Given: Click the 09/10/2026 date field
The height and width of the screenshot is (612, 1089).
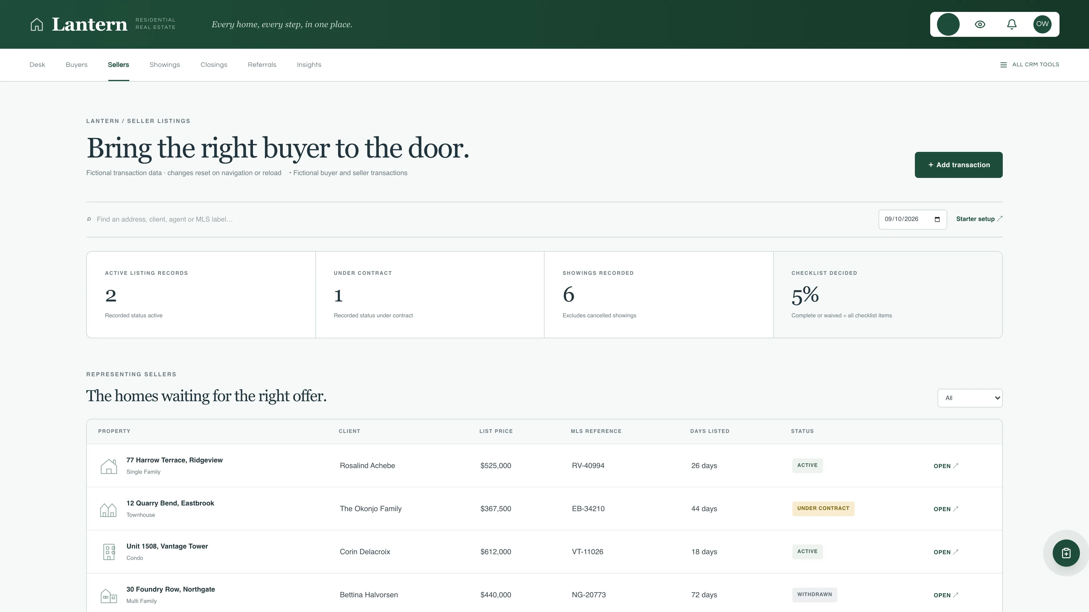Looking at the screenshot, I should tap(912, 219).
